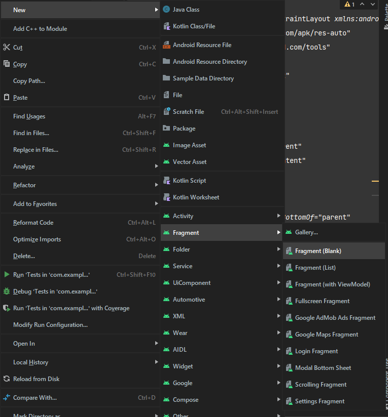Choose Settings Fragment entry

(x=334, y=401)
